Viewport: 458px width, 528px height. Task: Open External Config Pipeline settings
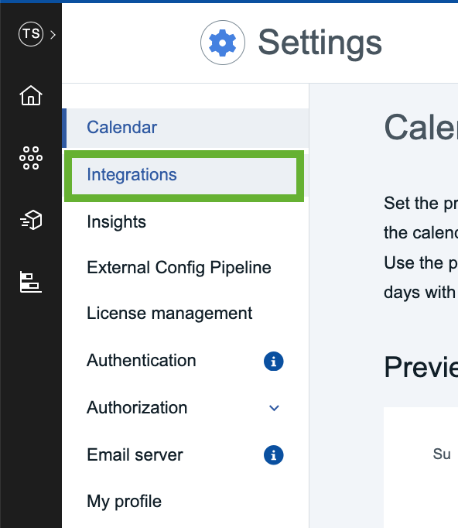point(186,268)
